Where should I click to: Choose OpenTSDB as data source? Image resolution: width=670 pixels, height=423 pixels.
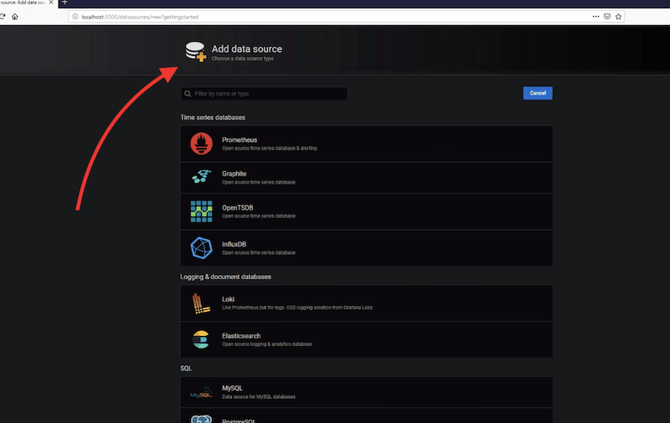click(x=366, y=211)
